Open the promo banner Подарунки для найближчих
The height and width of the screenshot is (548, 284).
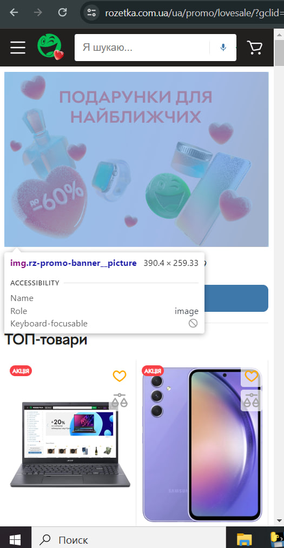pos(136,159)
